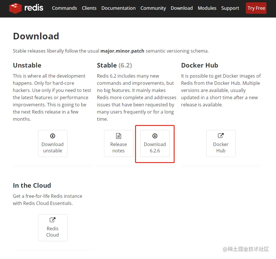Open the 'Redis Cloud' label link

click(x=53, y=232)
